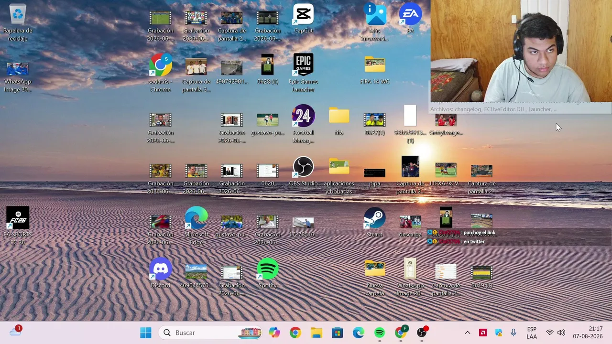Select the FIFA 14 WC folder

click(374, 71)
